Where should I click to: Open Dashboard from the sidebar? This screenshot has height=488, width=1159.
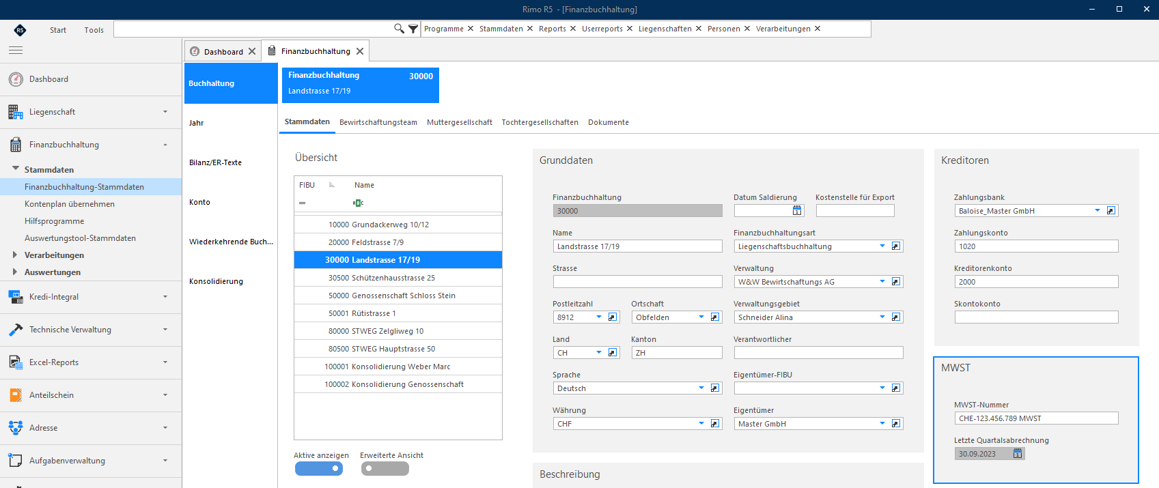pyautogui.click(x=91, y=79)
